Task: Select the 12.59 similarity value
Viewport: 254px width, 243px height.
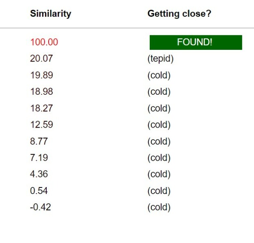Action: click(x=41, y=125)
